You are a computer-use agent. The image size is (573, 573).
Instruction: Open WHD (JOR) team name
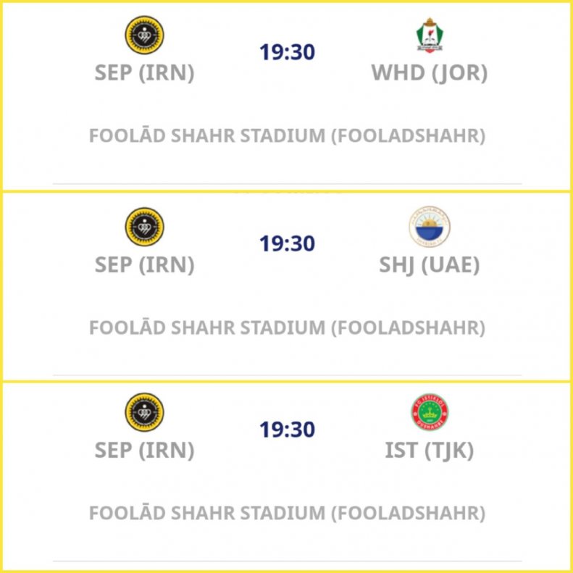pyautogui.click(x=430, y=72)
